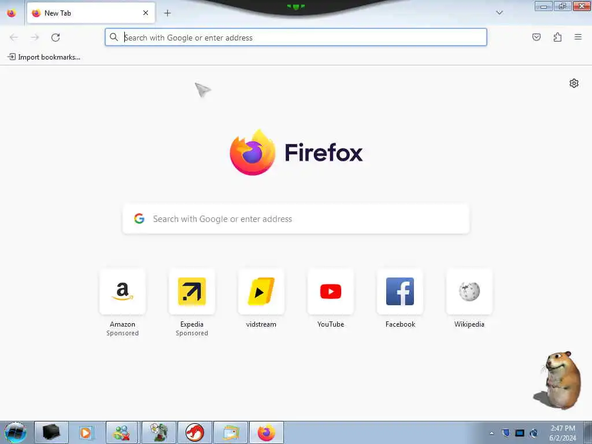Open the messenger people taskbar icon
Screen dimensions: 592x444
(122, 432)
